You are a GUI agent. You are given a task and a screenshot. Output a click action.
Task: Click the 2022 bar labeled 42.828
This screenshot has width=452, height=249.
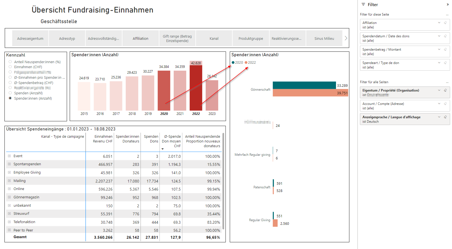coord(196,86)
